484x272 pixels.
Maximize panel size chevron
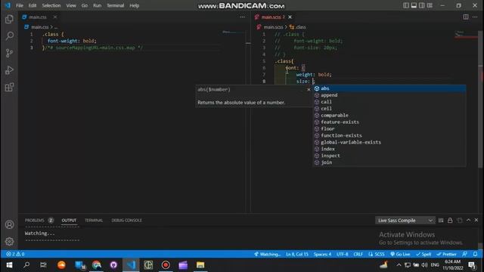pos(469,220)
